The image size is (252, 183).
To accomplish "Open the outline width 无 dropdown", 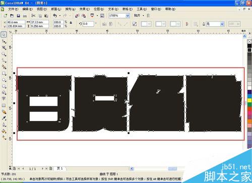I will pyautogui.click(x=222, y=24).
